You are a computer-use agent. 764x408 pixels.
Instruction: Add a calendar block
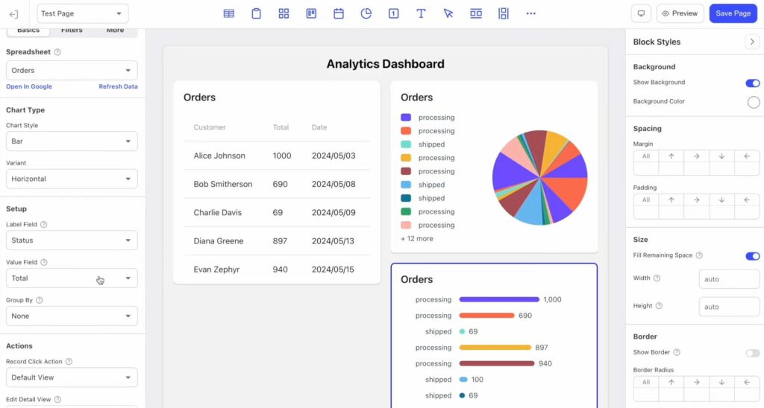[339, 13]
